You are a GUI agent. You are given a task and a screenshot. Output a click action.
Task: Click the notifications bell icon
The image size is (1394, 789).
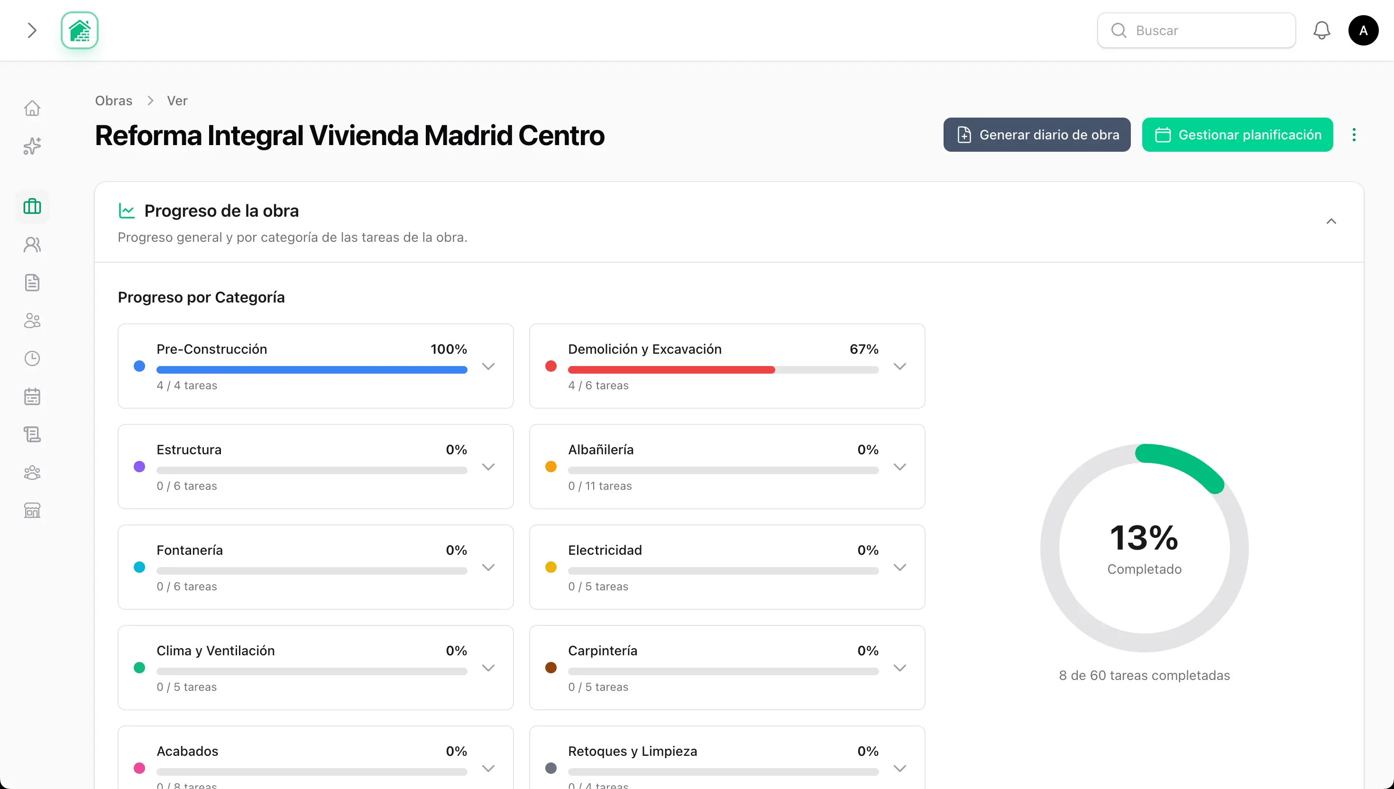click(x=1321, y=30)
